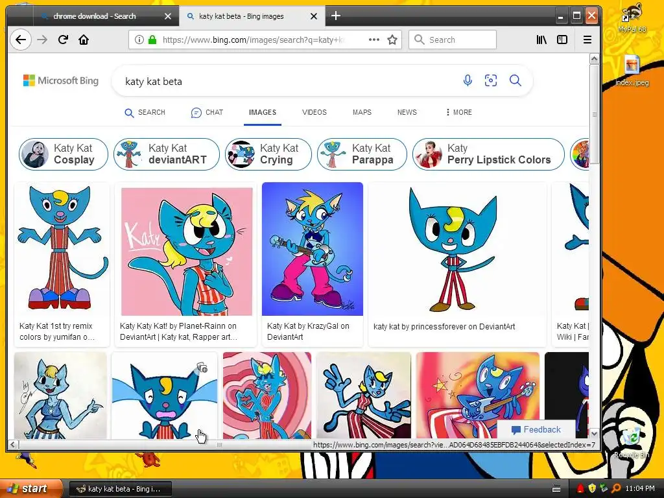
Task: Click the 'katy kat beta - Bing i...' taskbar button
Action: tap(120, 489)
